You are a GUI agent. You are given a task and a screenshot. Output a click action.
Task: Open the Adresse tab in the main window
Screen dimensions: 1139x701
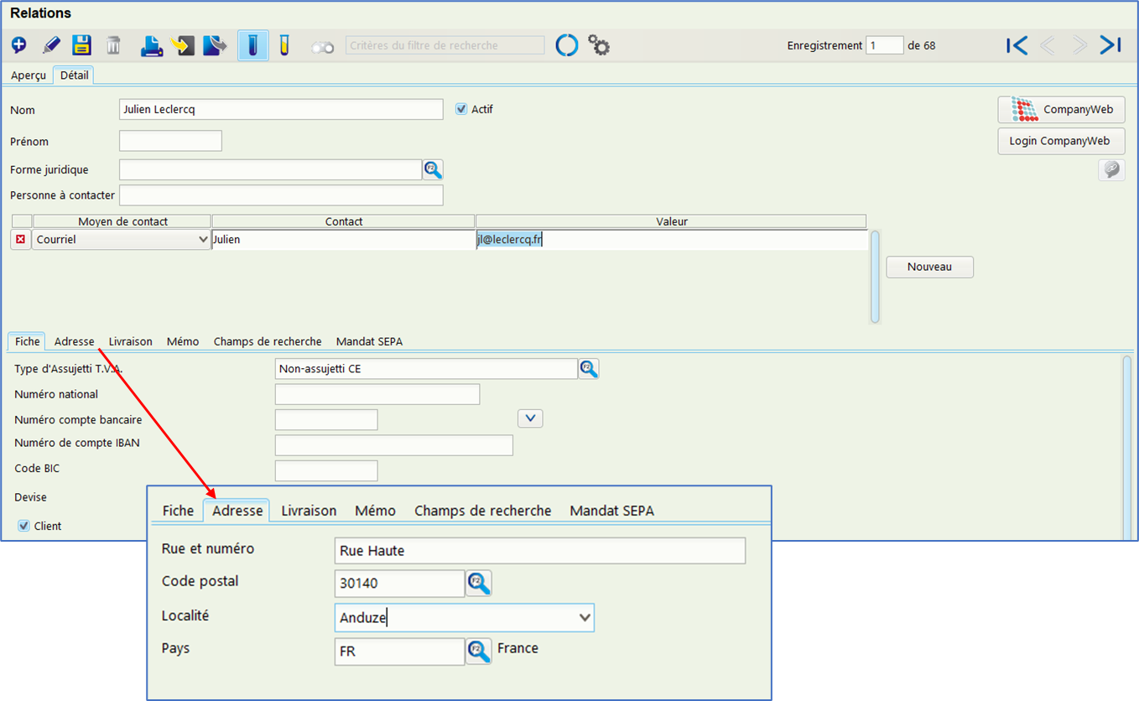point(75,341)
